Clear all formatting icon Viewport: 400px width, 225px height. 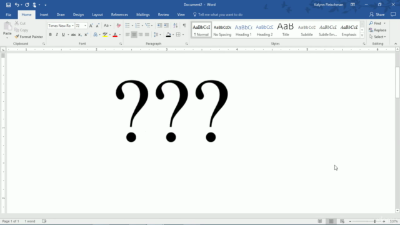pyautogui.click(x=118, y=26)
